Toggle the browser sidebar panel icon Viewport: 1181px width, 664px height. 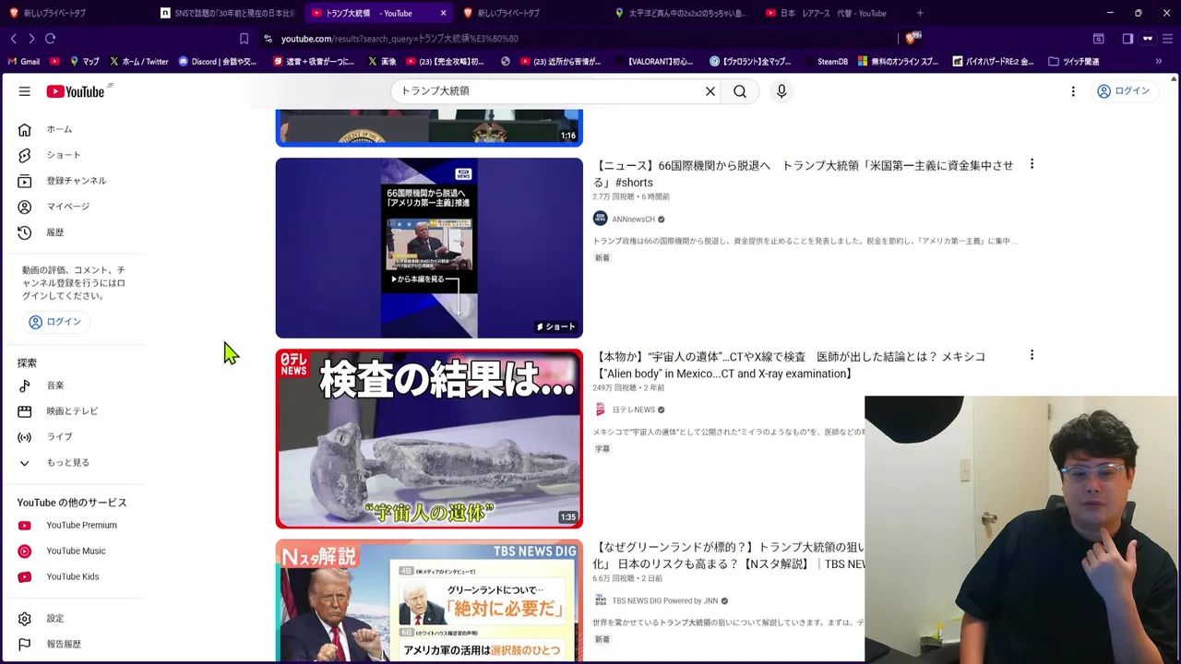pyautogui.click(x=1127, y=39)
